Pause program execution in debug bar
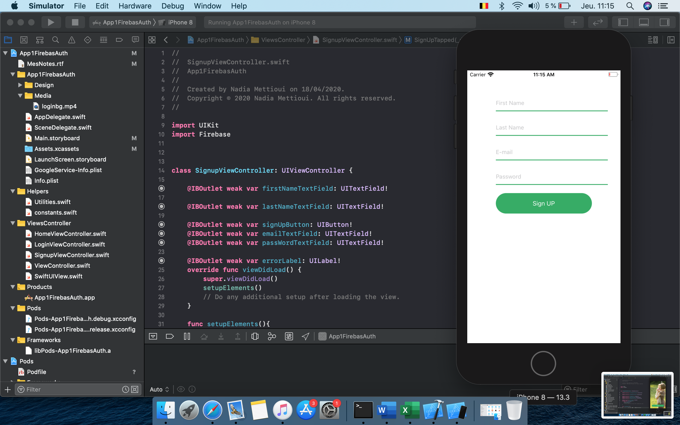This screenshot has height=425, width=680. point(187,336)
